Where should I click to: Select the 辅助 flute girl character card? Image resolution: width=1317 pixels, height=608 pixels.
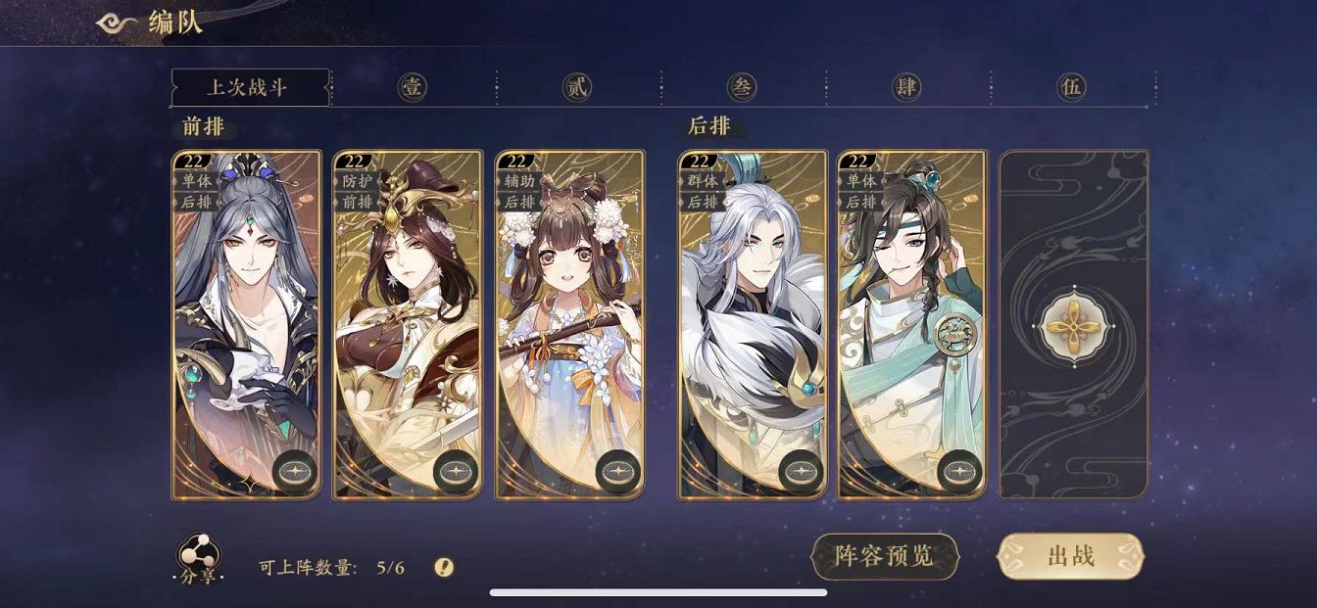[x=570, y=324]
